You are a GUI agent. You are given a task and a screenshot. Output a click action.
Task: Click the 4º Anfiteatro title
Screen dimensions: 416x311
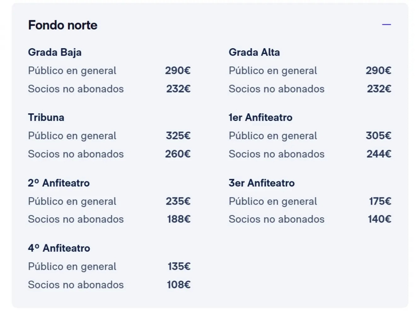click(59, 248)
